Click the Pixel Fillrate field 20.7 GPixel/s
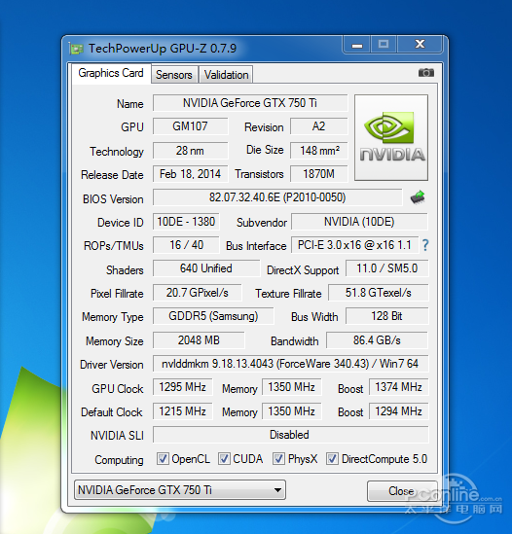 pos(198,293)
